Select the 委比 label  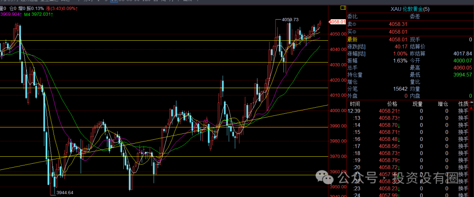[352, 17]
